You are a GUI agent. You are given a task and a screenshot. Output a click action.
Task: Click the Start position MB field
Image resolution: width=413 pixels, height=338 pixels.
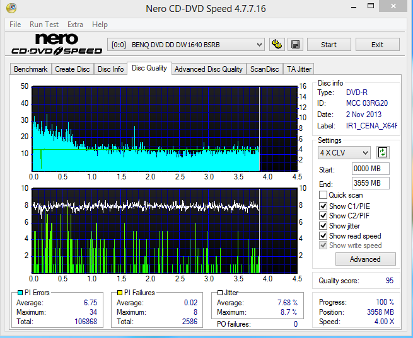click(371, 169)
